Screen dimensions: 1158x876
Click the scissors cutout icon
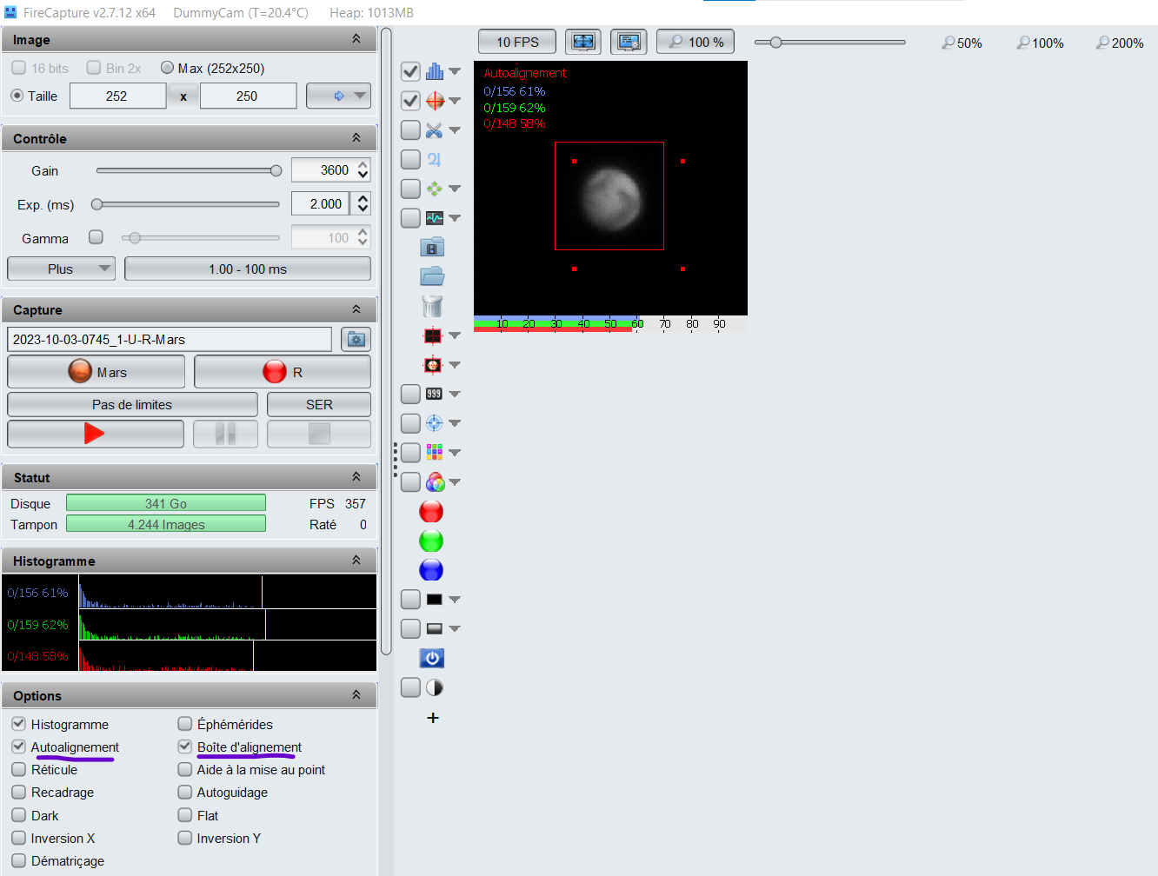click(434, 130)
